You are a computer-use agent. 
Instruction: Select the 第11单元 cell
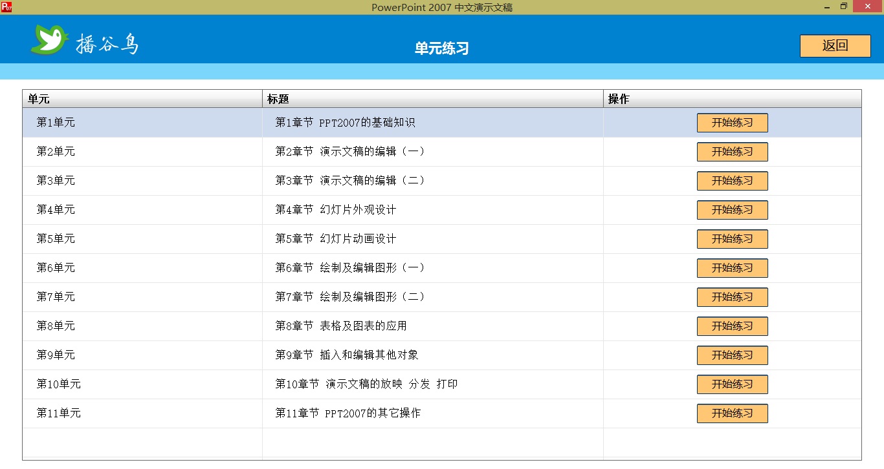(x=142, y=413)
